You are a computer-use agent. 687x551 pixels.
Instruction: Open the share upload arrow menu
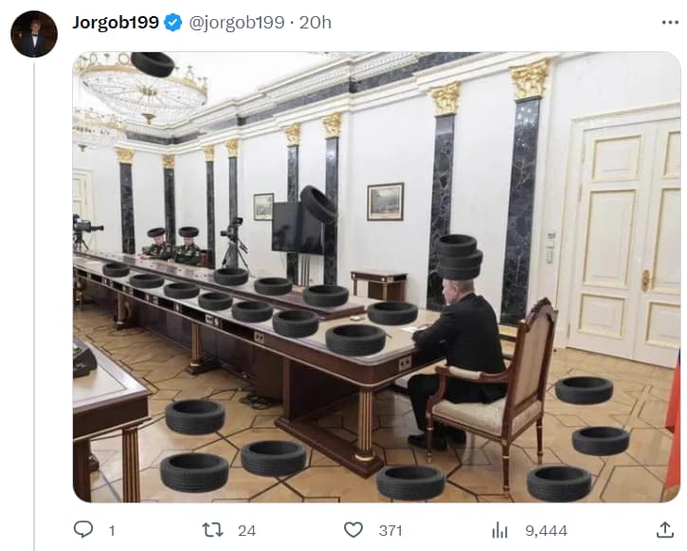pos(664,529)
